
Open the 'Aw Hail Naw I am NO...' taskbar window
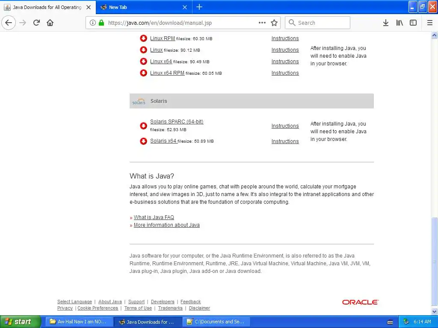coord(79,322)
